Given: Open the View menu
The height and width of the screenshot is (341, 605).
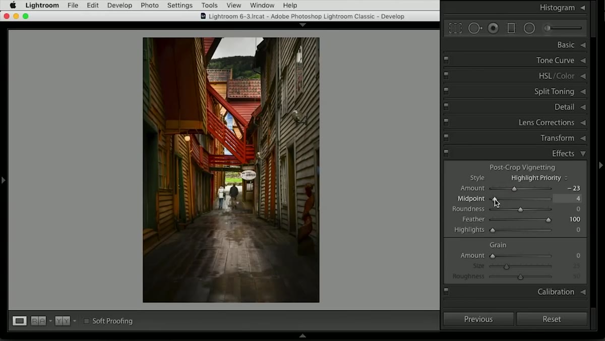Looking at the screenshot, I should point(233,5).
